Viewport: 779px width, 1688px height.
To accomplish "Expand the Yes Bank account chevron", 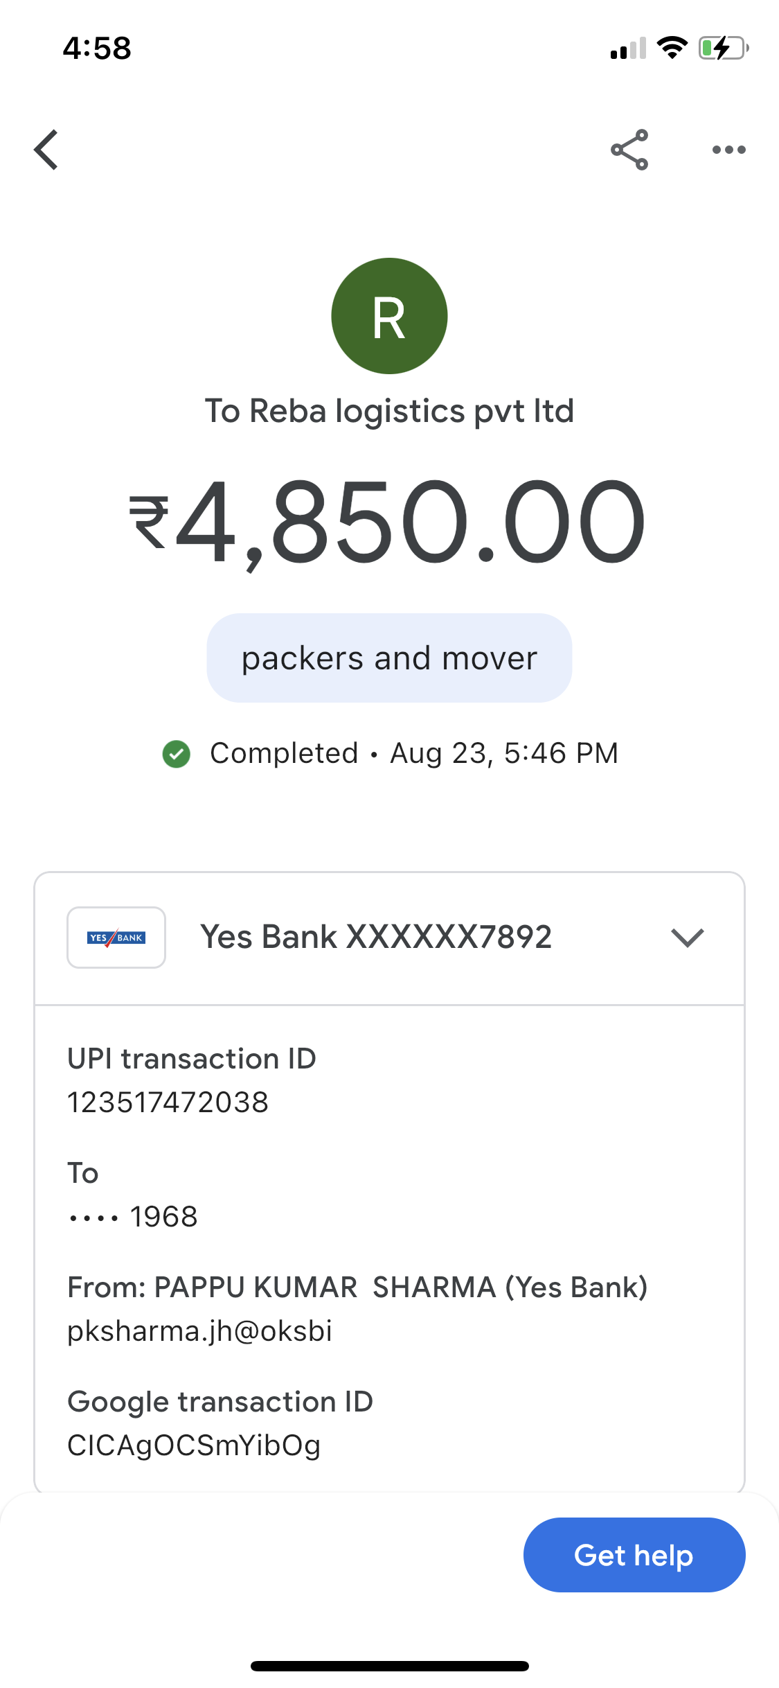I will point(688,938).
